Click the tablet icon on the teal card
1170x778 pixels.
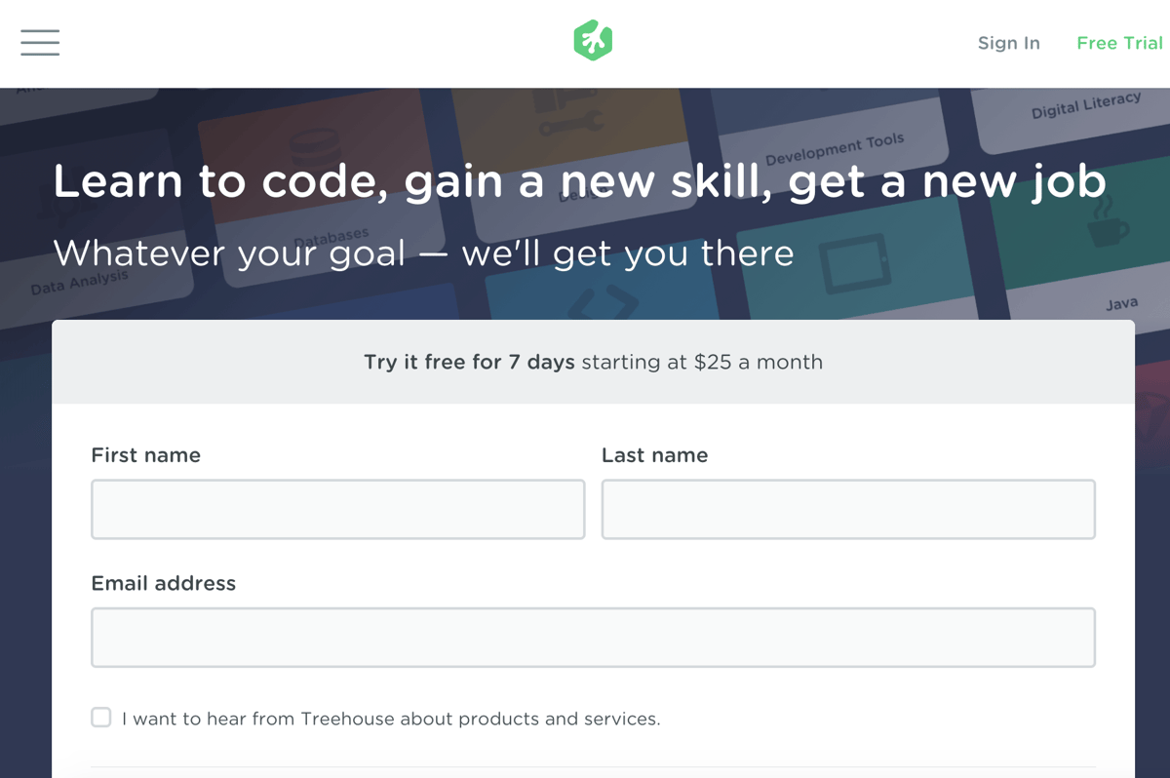855,263
